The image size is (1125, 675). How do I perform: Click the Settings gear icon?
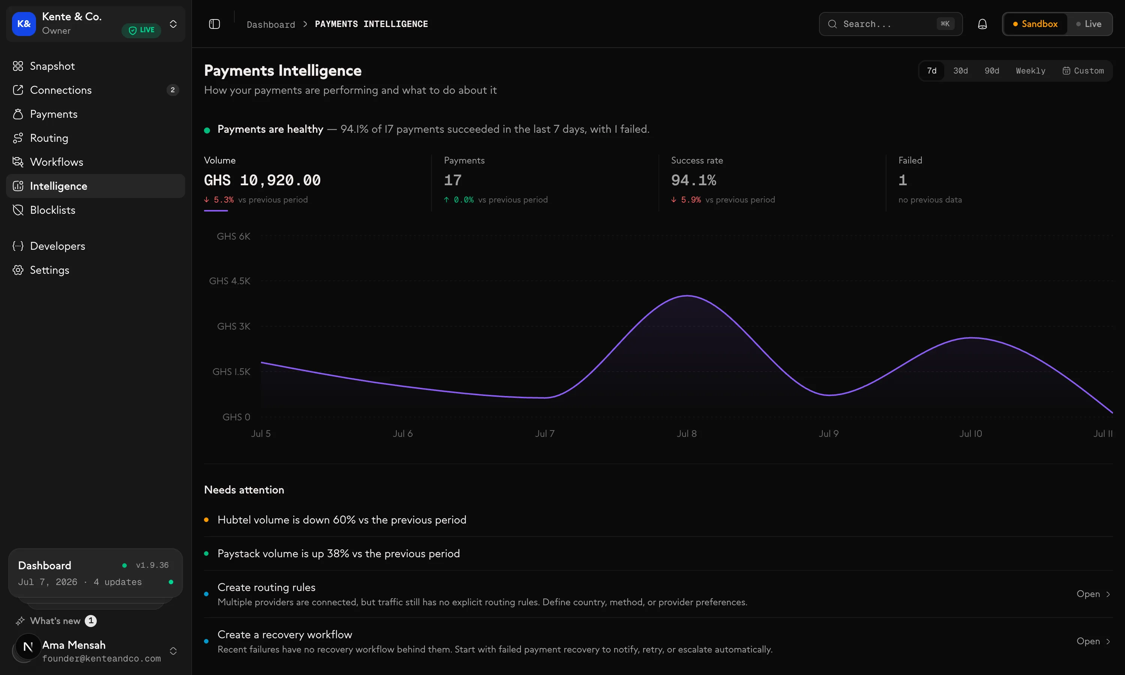(x=18, y=270)
